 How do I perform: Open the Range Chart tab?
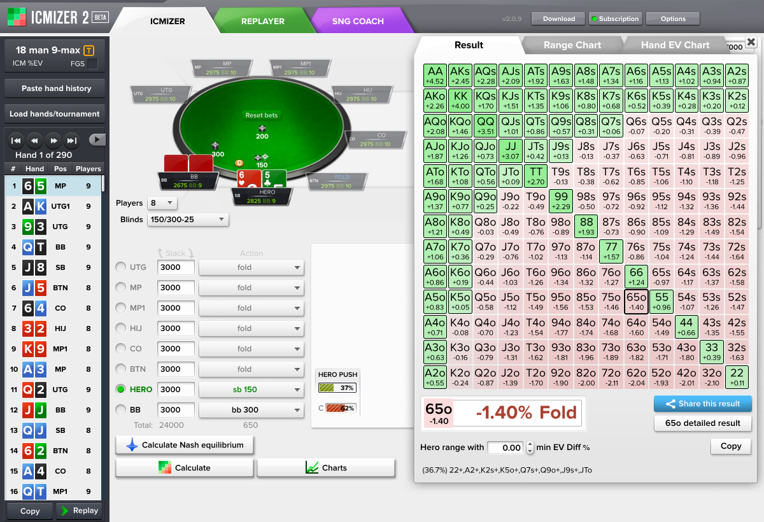pyautogui.click(x=572, y=45)
